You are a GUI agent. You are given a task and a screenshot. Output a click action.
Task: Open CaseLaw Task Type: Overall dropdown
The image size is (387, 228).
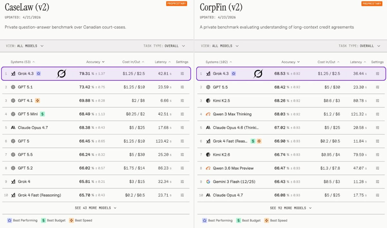164,46
